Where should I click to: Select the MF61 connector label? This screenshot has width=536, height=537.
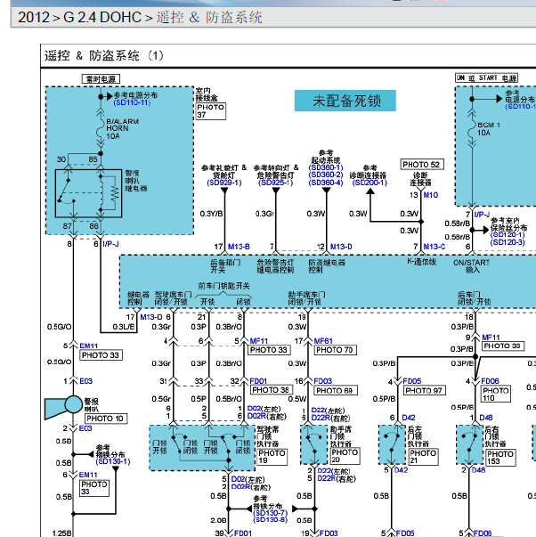point(323,341)
